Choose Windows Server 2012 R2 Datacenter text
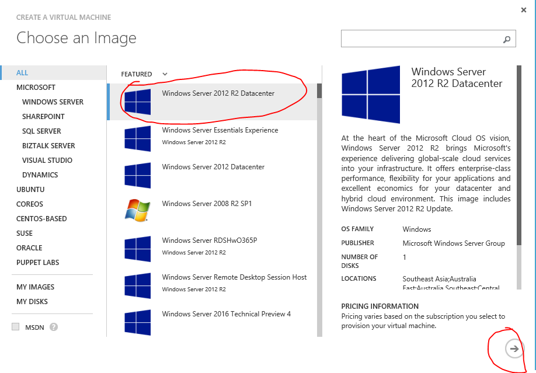536x373 pixels. pyautogui.click(x=218, y=93)
